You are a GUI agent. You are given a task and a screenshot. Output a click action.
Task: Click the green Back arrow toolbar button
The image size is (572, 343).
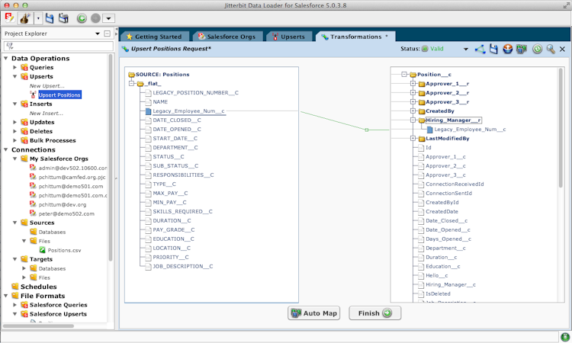coord(82,18)
